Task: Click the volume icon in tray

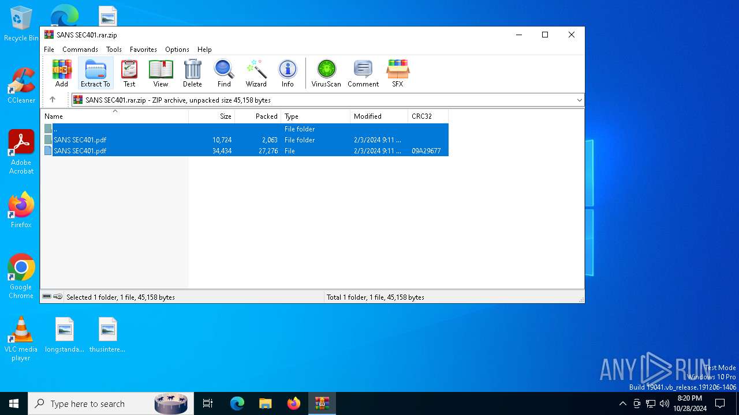Action: [x=665, y=403]
